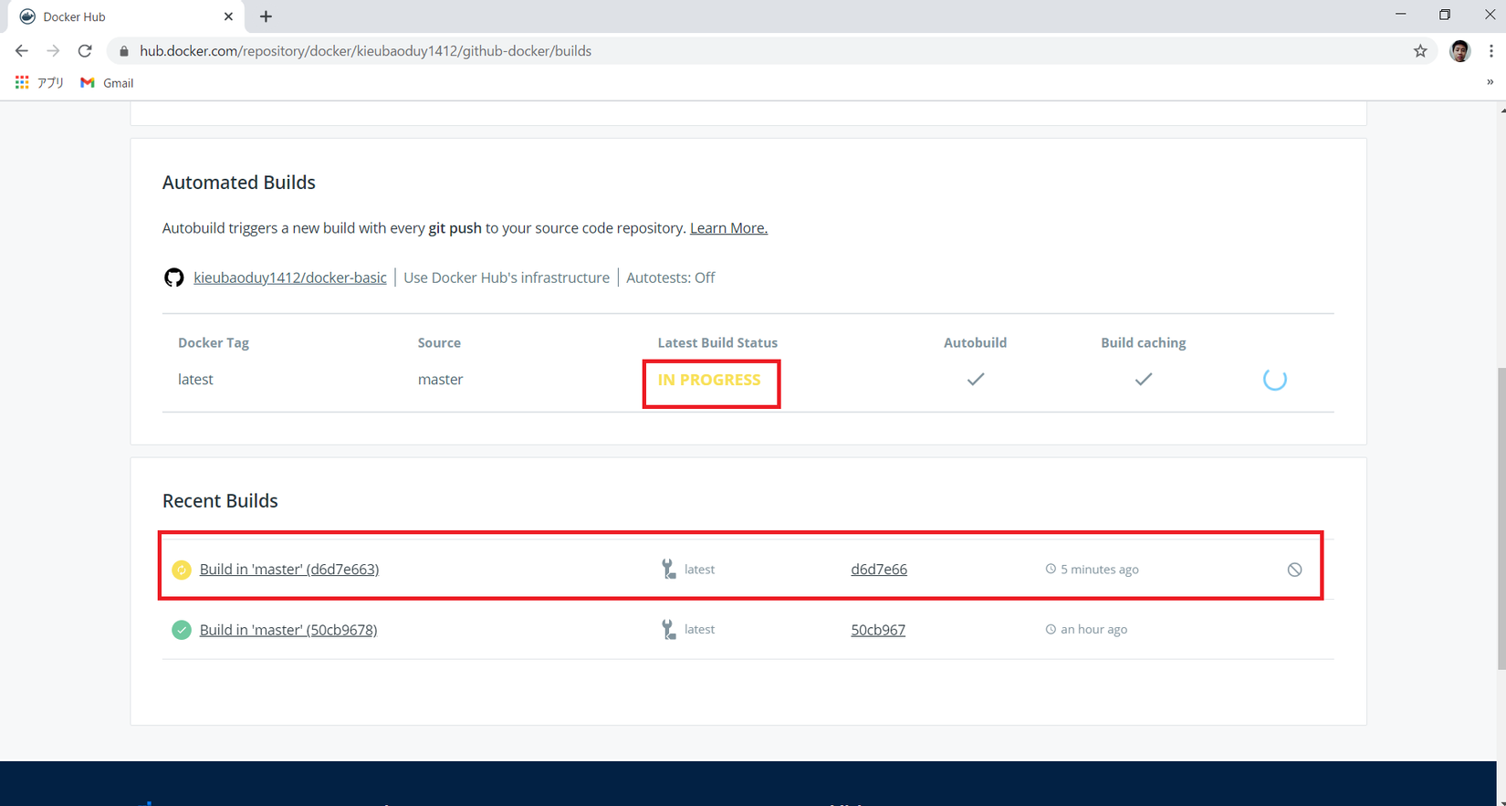The image size is (1506, 806).
Task: Click the wrench icon in d6d7e663 row
Action: click(668, 570)
